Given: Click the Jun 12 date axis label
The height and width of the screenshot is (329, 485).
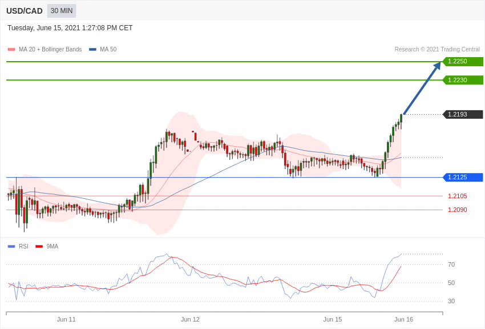Looking at the screenshot, I should (190, 320).
